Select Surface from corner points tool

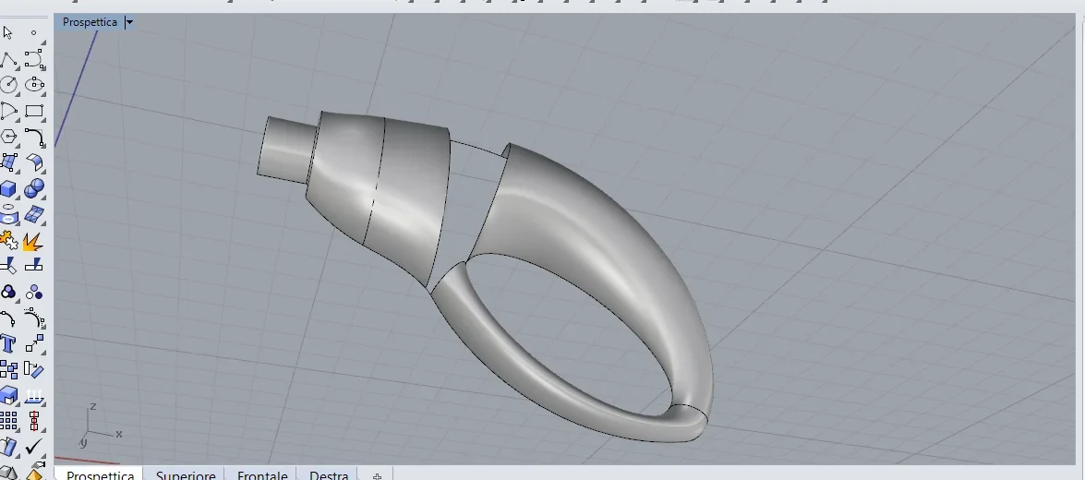tap(8, 162)
